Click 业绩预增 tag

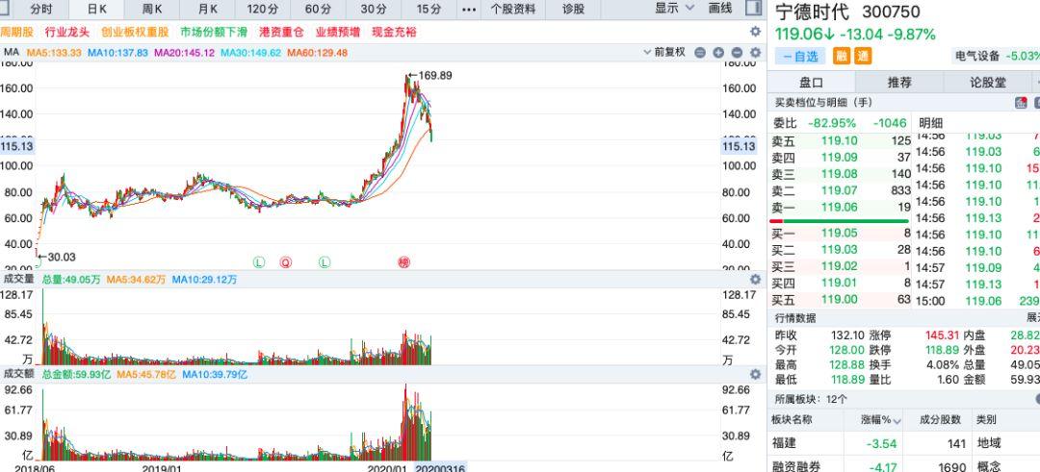[338, 32]
